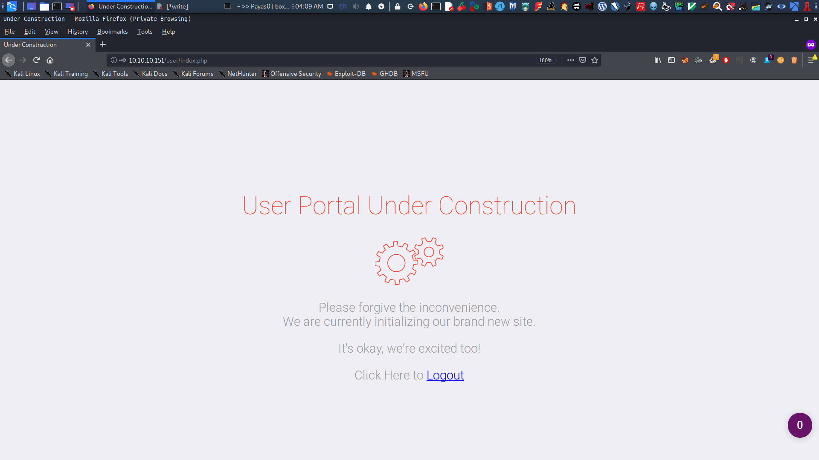Open the Exploit-DB bookmark
Screen dimensions: 819x460
(x=346, y=74)
